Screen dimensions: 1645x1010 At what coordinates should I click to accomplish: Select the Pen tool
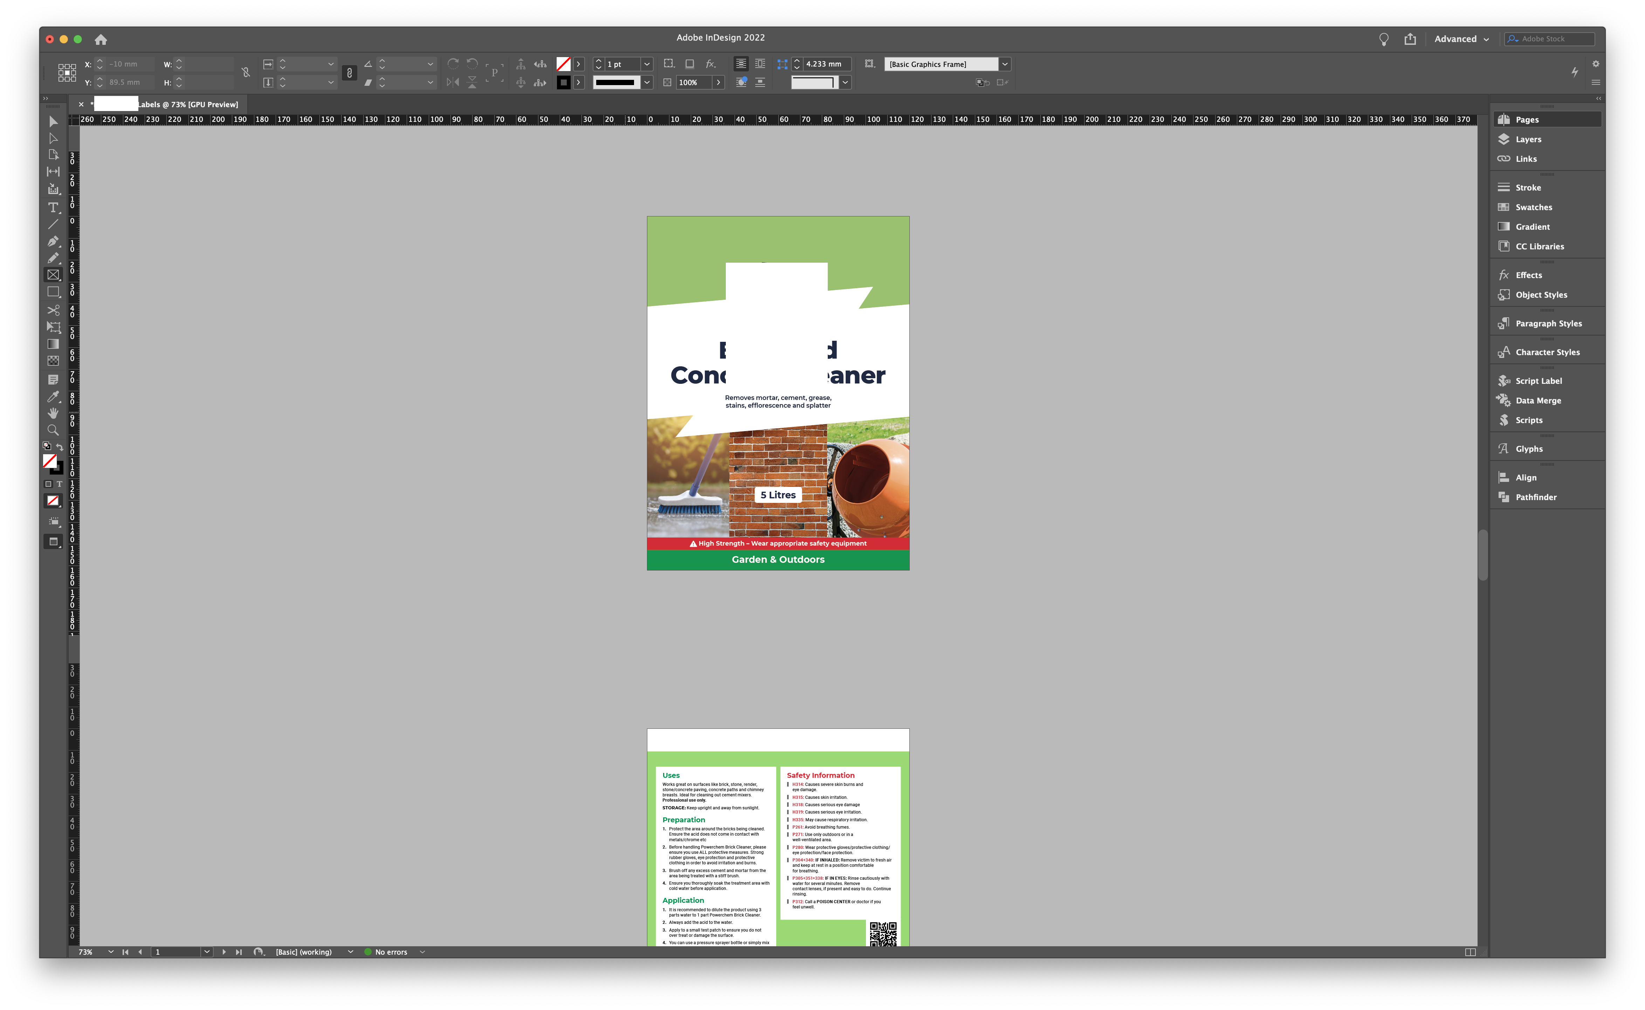[x=54, y=242]
